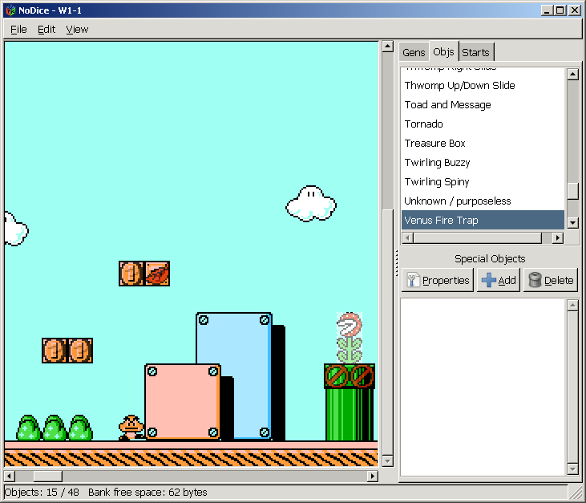586x503 pixels.
Task: Click the pane splitter grip handle
Action: click(x=397, y=263)
